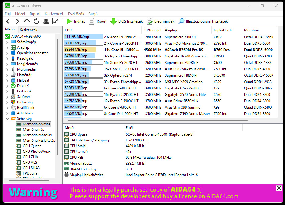Click the 111198 MB/mp result bar

[x=84, y=37]
